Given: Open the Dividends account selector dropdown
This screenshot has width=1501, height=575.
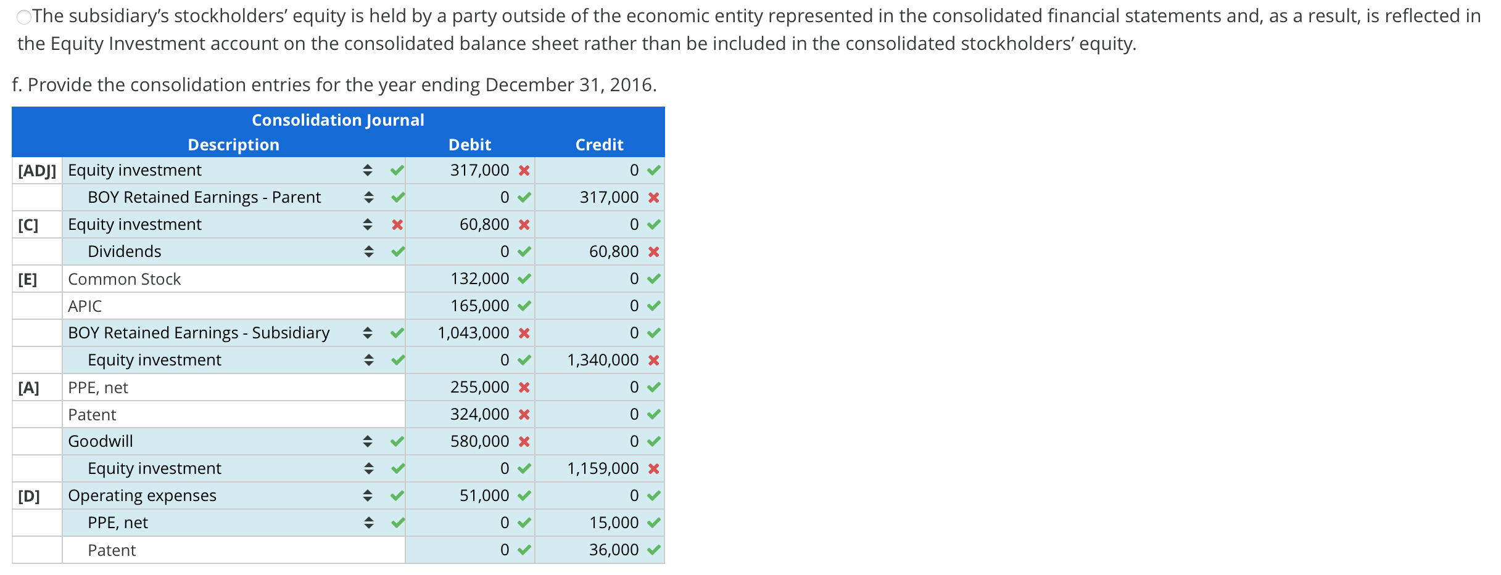Looking at the screenshot, I should coord(369,251).
